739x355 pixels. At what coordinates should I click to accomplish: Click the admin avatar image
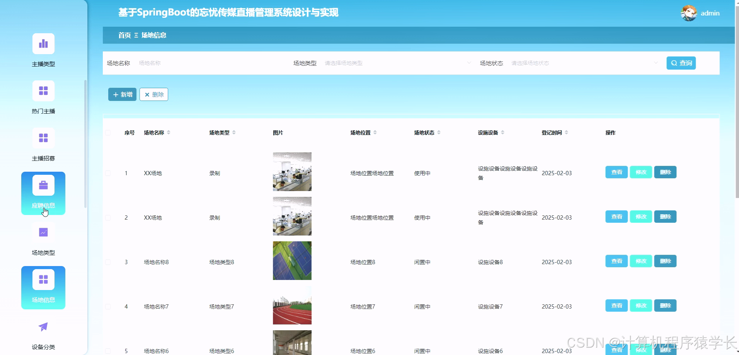click(x=690, y=13)
